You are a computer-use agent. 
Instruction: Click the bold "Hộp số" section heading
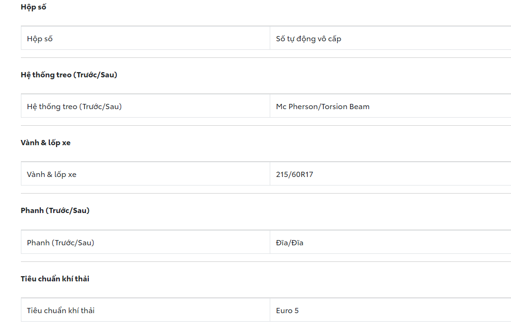click(x=33, y=7)
